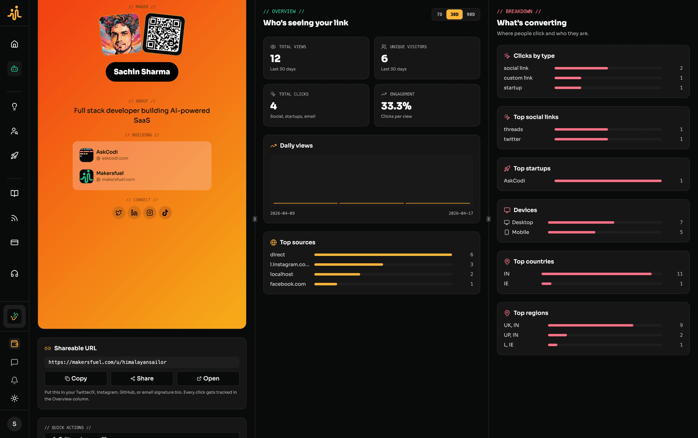Open the S user avatar
This screenshot has width=698, height=438.
tap(15, 424)
